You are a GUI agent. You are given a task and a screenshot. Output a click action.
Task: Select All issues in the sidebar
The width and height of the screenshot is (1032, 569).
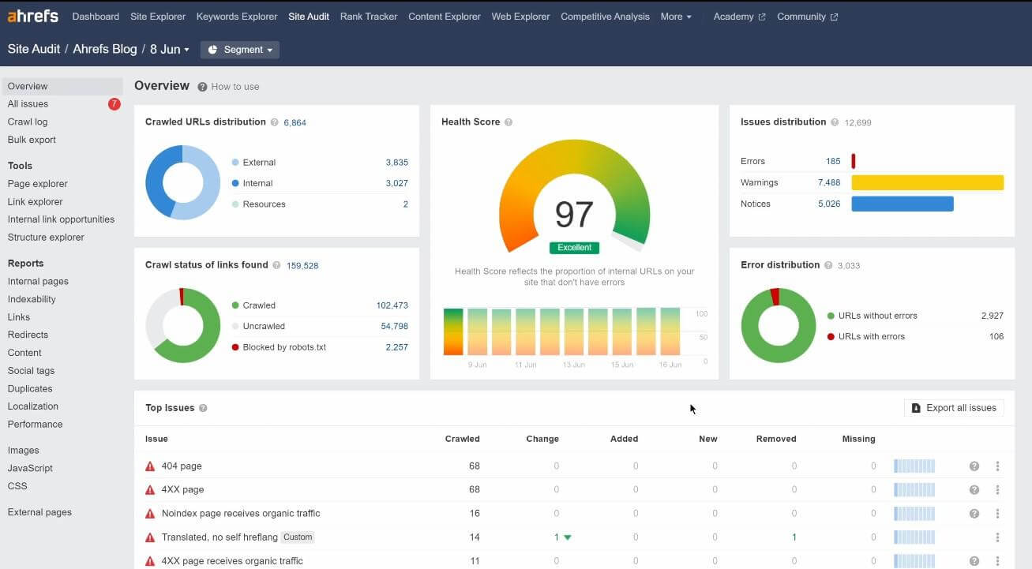[x=28, y=104]
